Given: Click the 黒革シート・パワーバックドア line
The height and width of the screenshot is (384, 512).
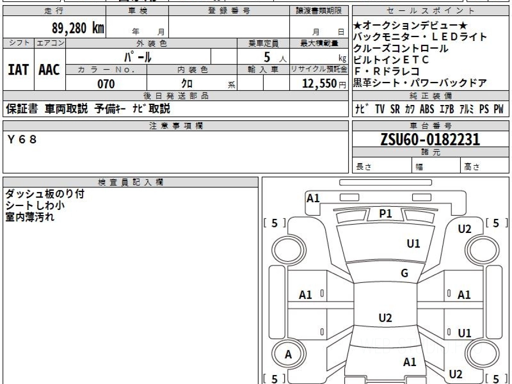Looking at the screenshot, I should (x=420, y=83).
